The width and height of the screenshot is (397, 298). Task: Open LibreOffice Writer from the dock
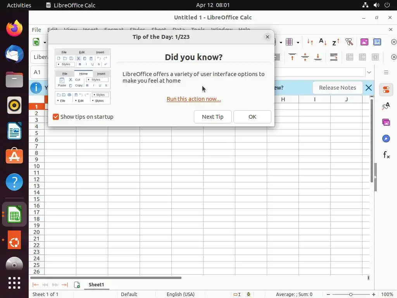pyautogui.click(x=14, y=131)
